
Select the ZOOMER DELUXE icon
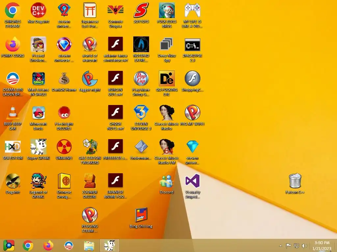[x=90, y=181]
